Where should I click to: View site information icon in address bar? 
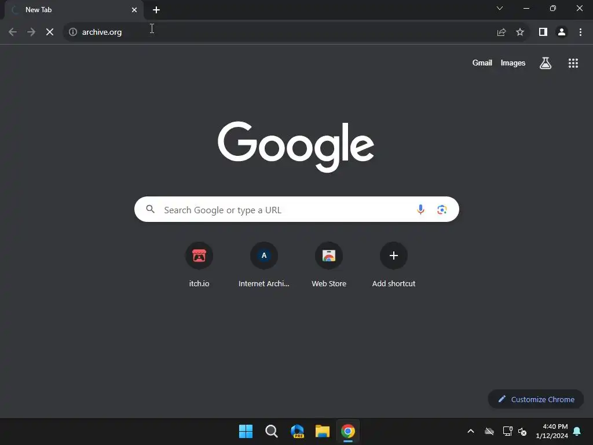point(73,32)
